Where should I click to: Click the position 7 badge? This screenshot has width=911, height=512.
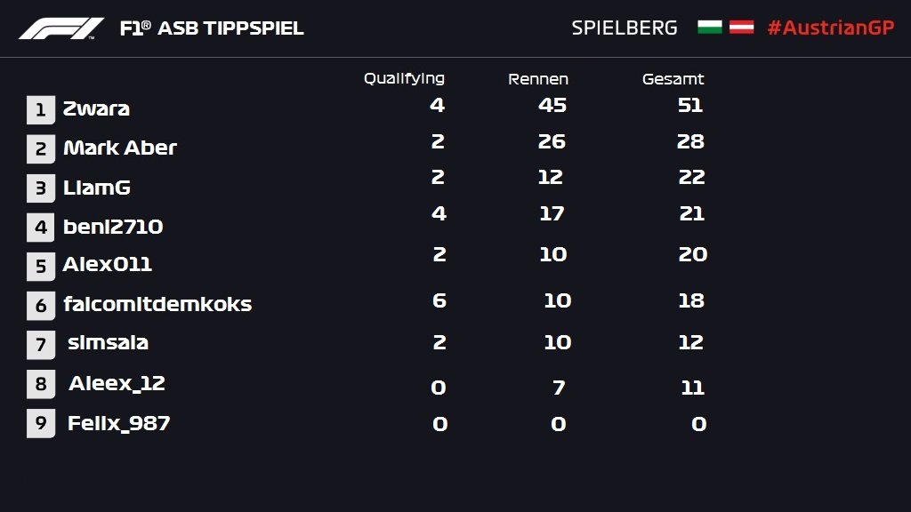coord(41,345)
